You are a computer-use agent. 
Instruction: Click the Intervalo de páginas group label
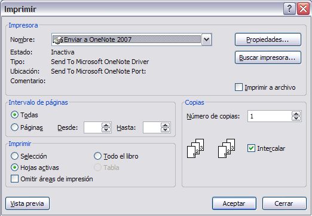pyautogui.click(x=38, y=102)
